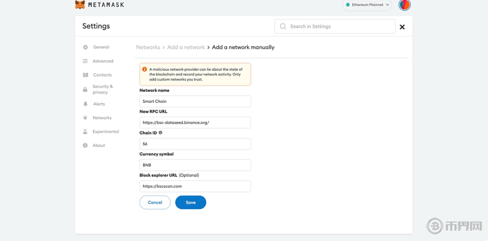Close the Settings page
The height and width of the screenshot is (241, 488).
point(402,27)
